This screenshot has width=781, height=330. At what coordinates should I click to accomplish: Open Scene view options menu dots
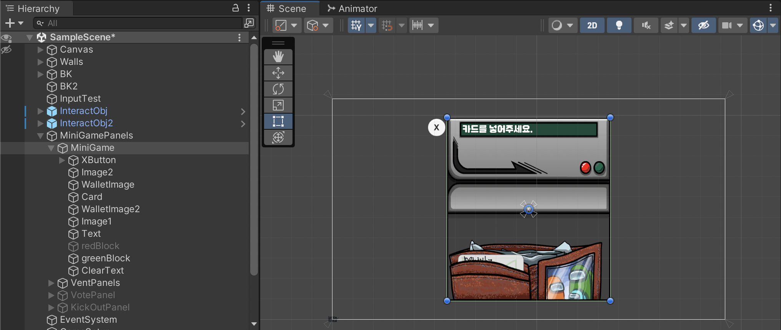click(x=771, y=8)
